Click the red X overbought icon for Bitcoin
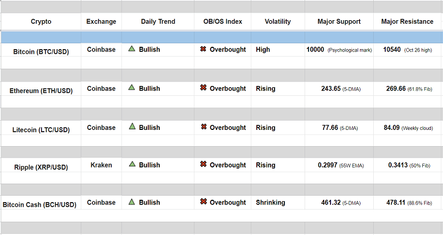The height and width of the screenshot is (235, 443). [203, 50]
